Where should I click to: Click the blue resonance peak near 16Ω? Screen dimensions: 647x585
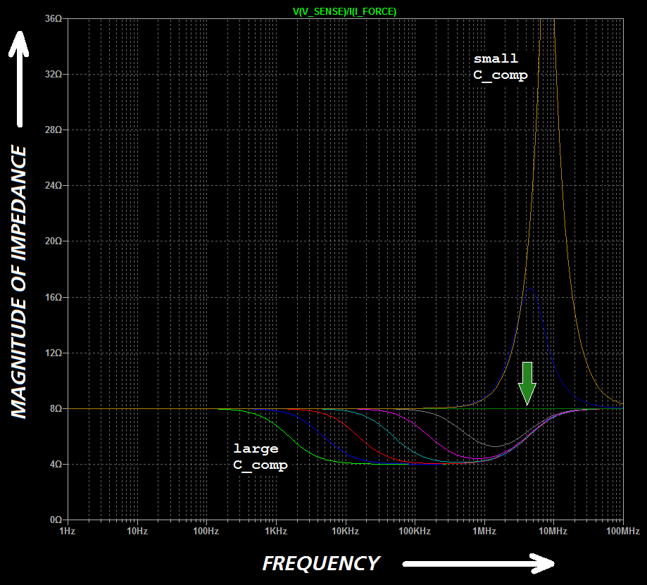click(530, 289)
